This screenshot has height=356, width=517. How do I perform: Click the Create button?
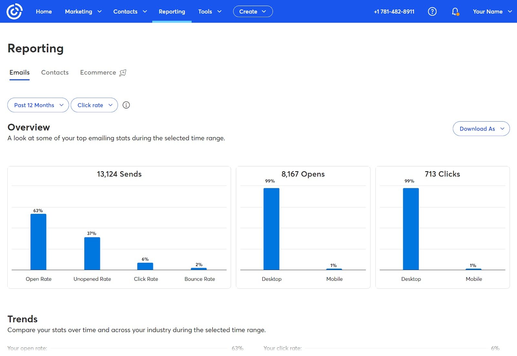253,11
